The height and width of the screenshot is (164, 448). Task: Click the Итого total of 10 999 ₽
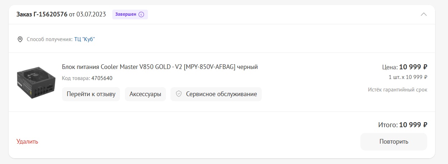click(x=403, y=125)
